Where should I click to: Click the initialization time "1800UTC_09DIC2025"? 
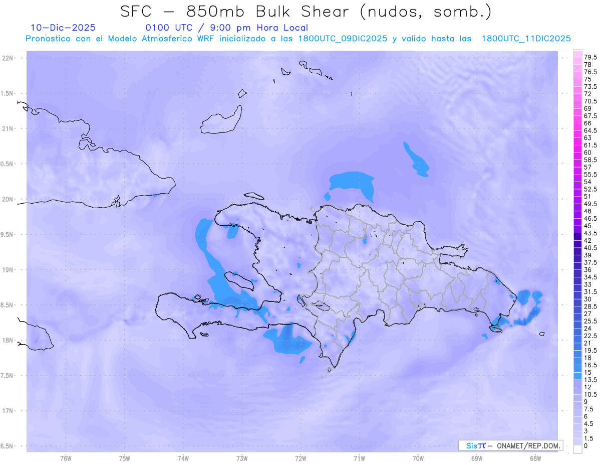(343, 39)
